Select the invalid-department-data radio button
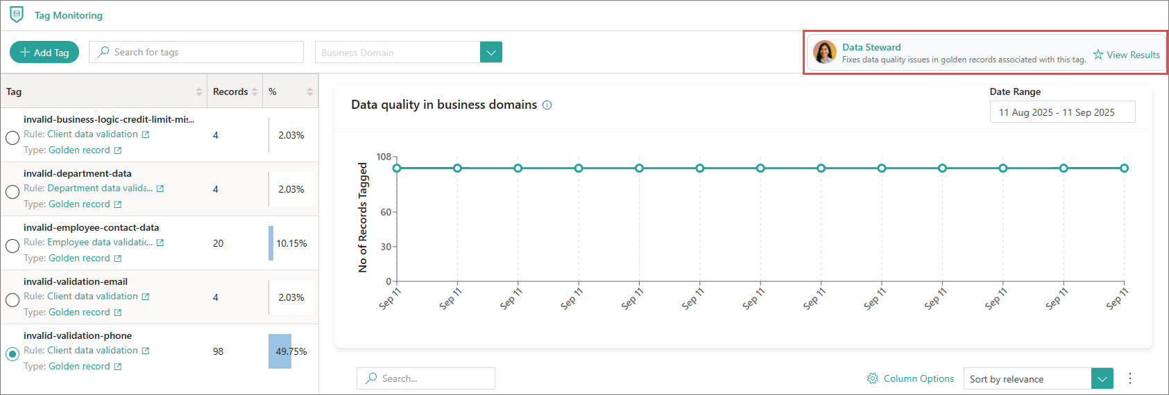 coord(12,192)
